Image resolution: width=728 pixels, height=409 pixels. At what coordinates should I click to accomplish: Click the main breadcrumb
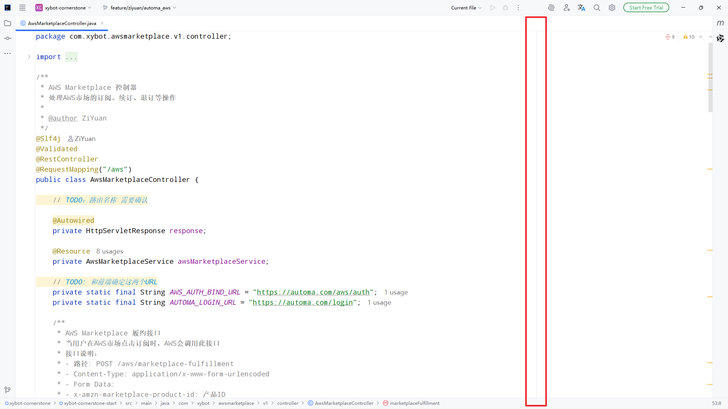(x=146, y=403)
